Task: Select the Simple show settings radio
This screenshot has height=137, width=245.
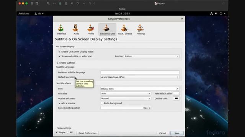Action: coord(57,132)
